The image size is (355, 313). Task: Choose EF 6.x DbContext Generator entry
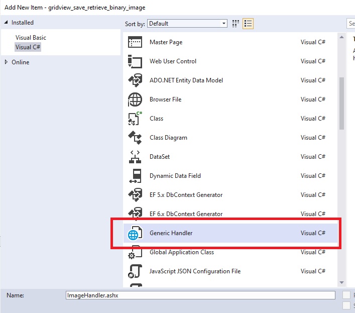coord(186,214)
